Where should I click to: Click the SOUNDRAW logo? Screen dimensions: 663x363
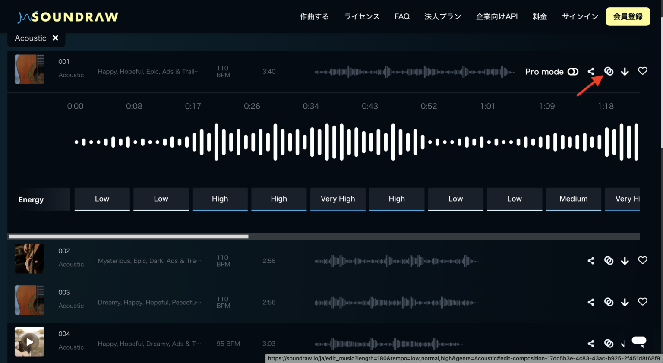[67, 16]
